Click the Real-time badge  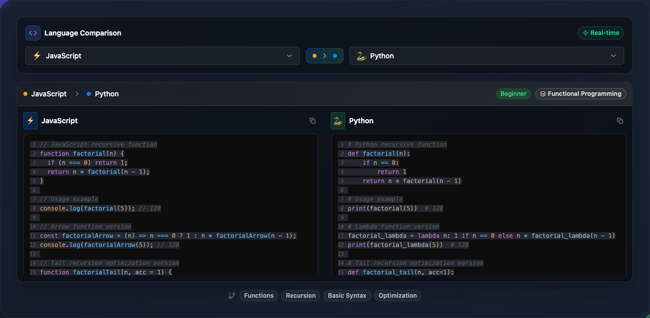click(x=601, y=33)
